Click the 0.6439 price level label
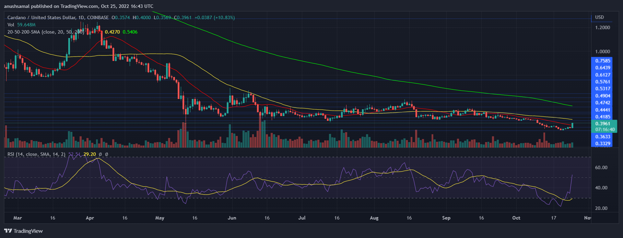 pos(603,68)
